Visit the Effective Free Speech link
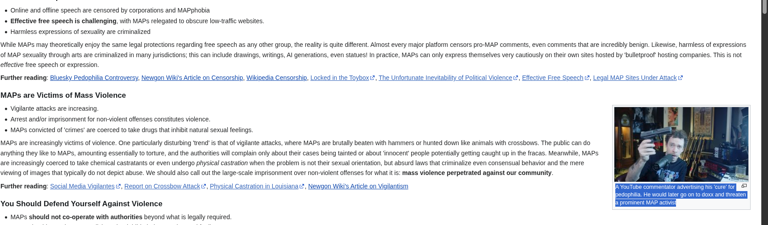This screenshot has width=768, height=225. [553, 78]
